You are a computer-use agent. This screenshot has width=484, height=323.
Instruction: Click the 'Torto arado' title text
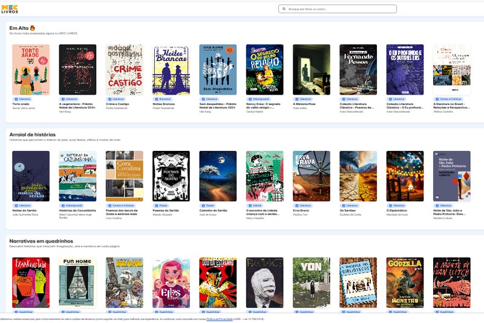21,104
